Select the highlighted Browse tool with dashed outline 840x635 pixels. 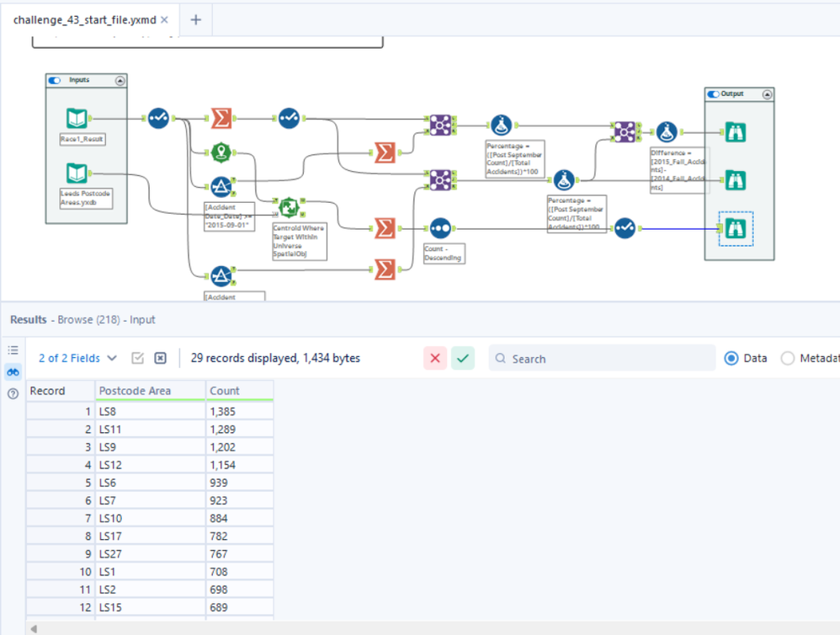pyautogui.click(x=736, y=229)
